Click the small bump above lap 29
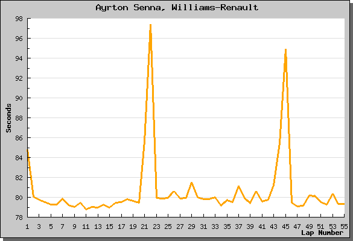The image size is (353, 241). tap(191, 183)
